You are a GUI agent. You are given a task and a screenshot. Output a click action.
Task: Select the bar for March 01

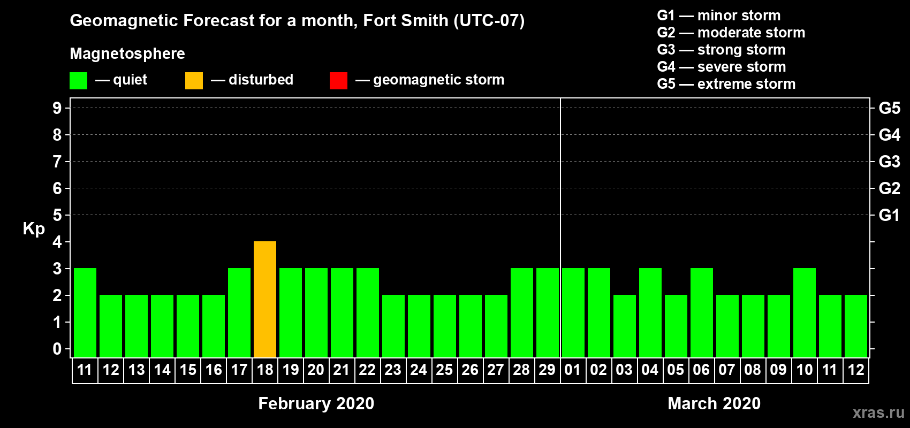(573, 312)
